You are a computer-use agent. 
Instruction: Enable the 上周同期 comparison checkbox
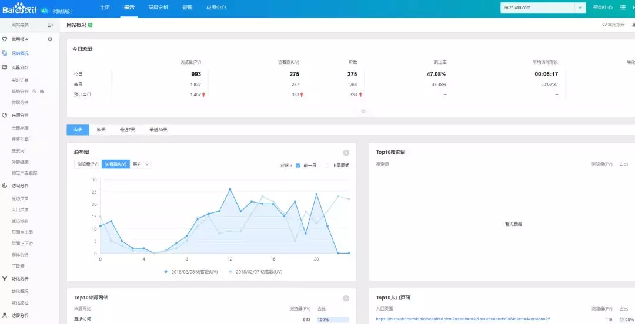[327, 165]
